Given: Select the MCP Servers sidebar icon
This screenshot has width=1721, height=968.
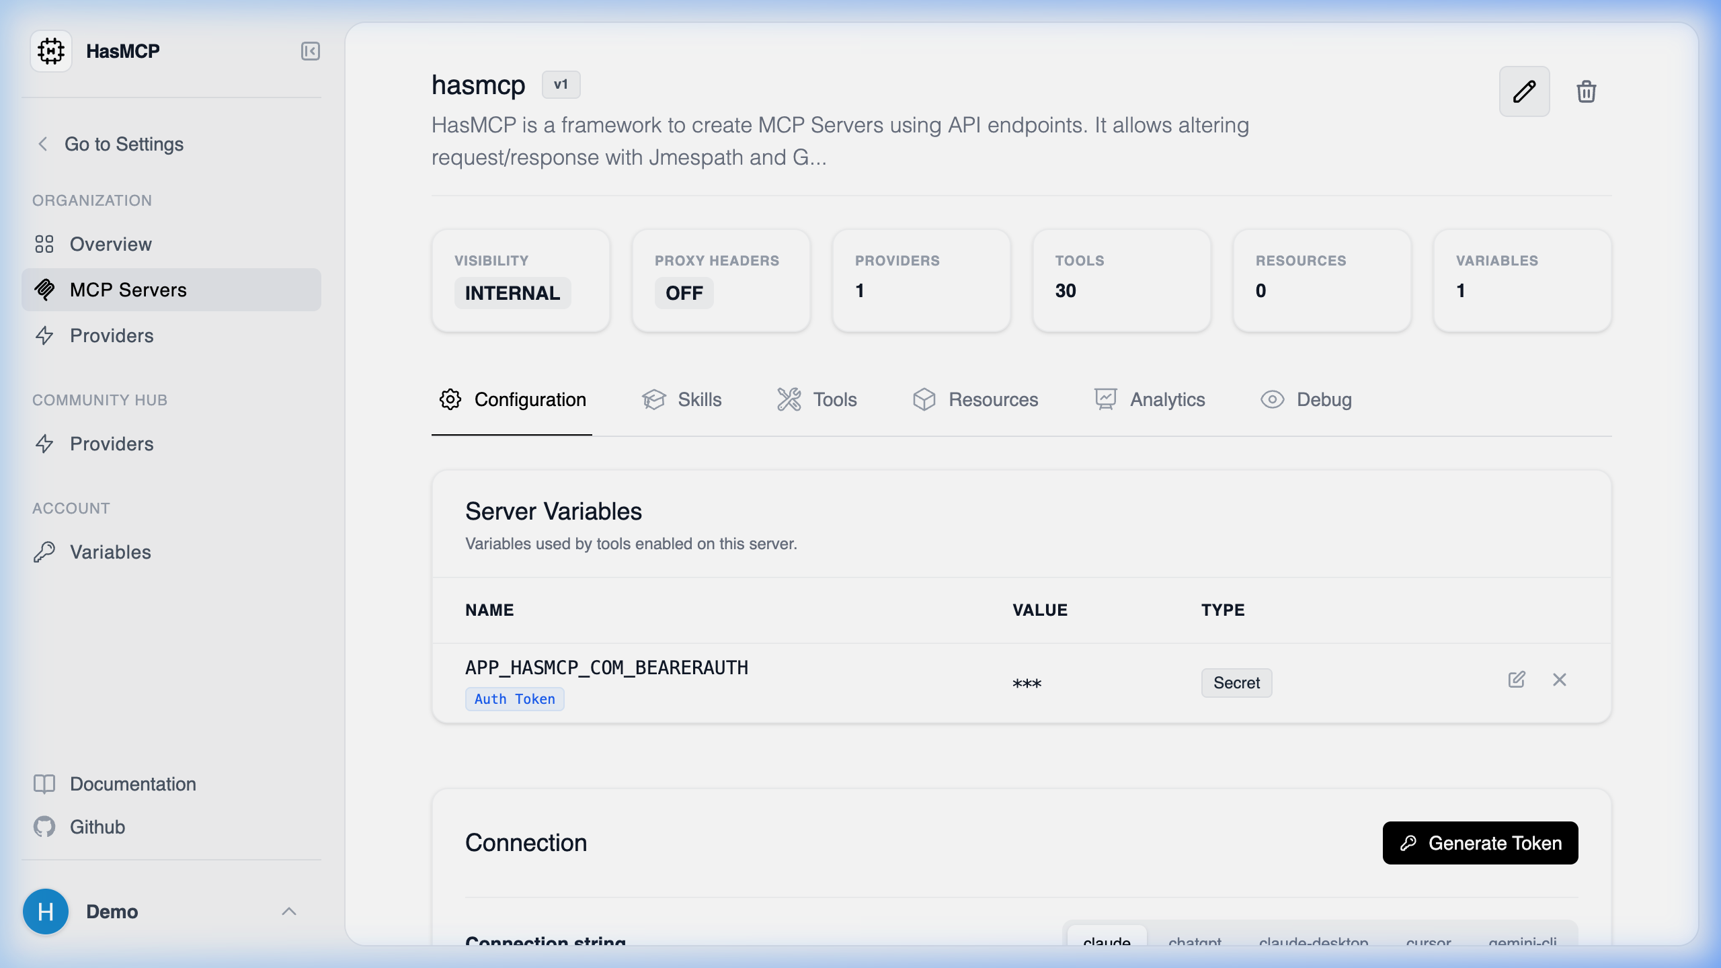Looking at the screenshot, I should pos(46,290).
